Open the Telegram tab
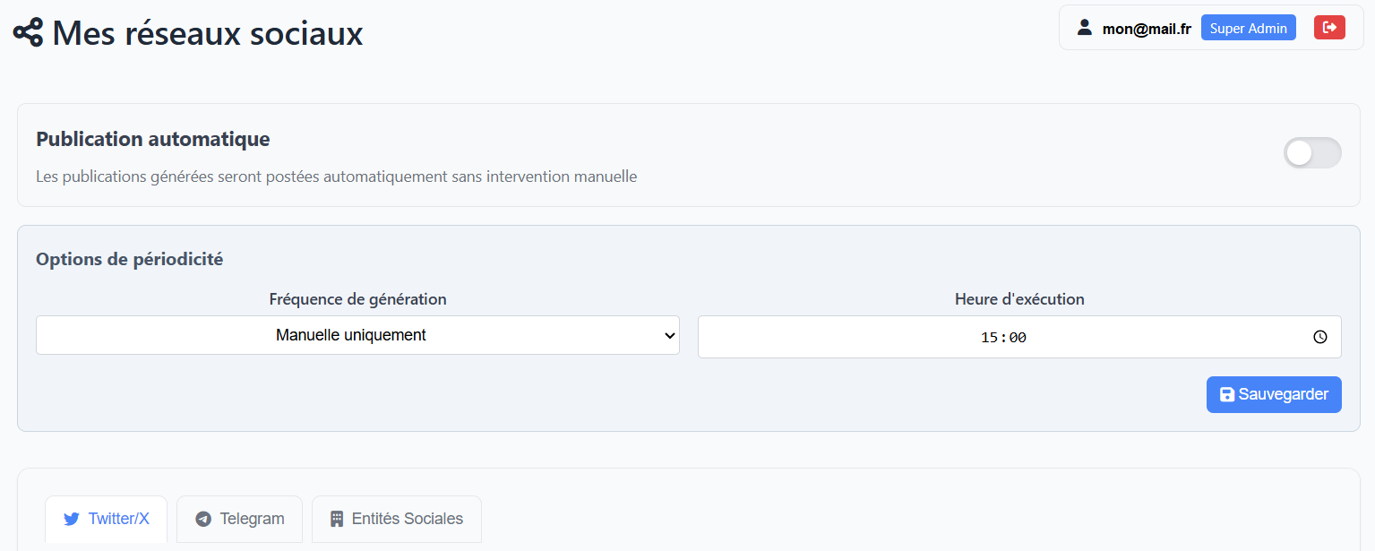The width and height of the screenshot is (1375, 551). click(x=239, y=519)
